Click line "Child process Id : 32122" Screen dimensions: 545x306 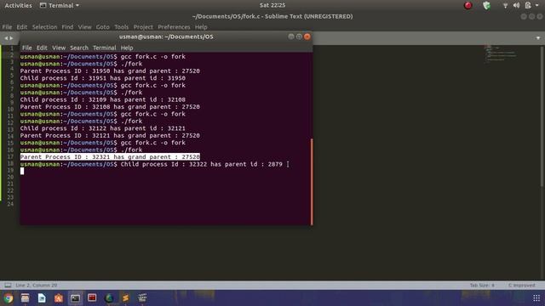[102, 128]
